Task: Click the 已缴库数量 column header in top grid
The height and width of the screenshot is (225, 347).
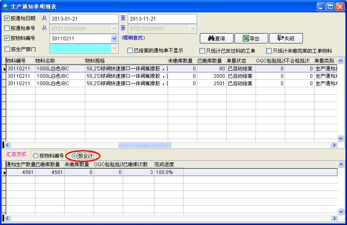Action: (x=211, y=61)
